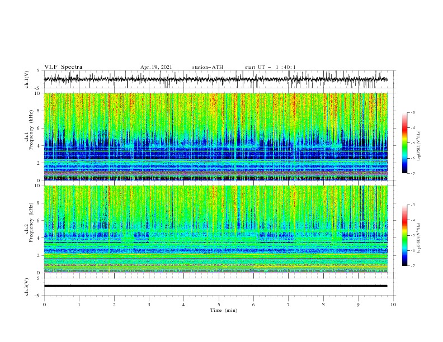The height and width of the screenshot is (342, 443).
Task: Click the "VLF Spectra" plot title
Action: click(63, 67)
